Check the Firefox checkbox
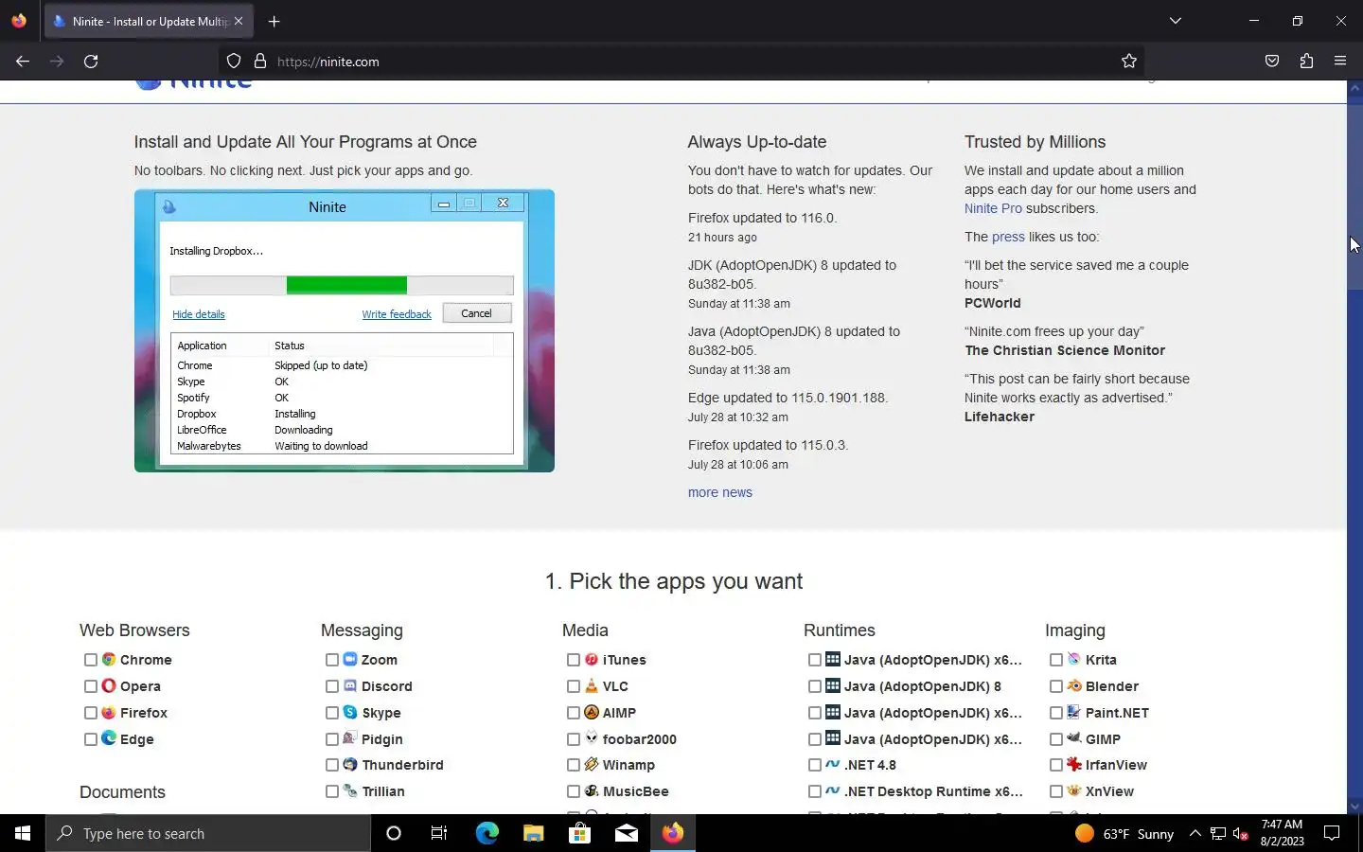This screenshot has width=1363, height=852. pos(91,713)
